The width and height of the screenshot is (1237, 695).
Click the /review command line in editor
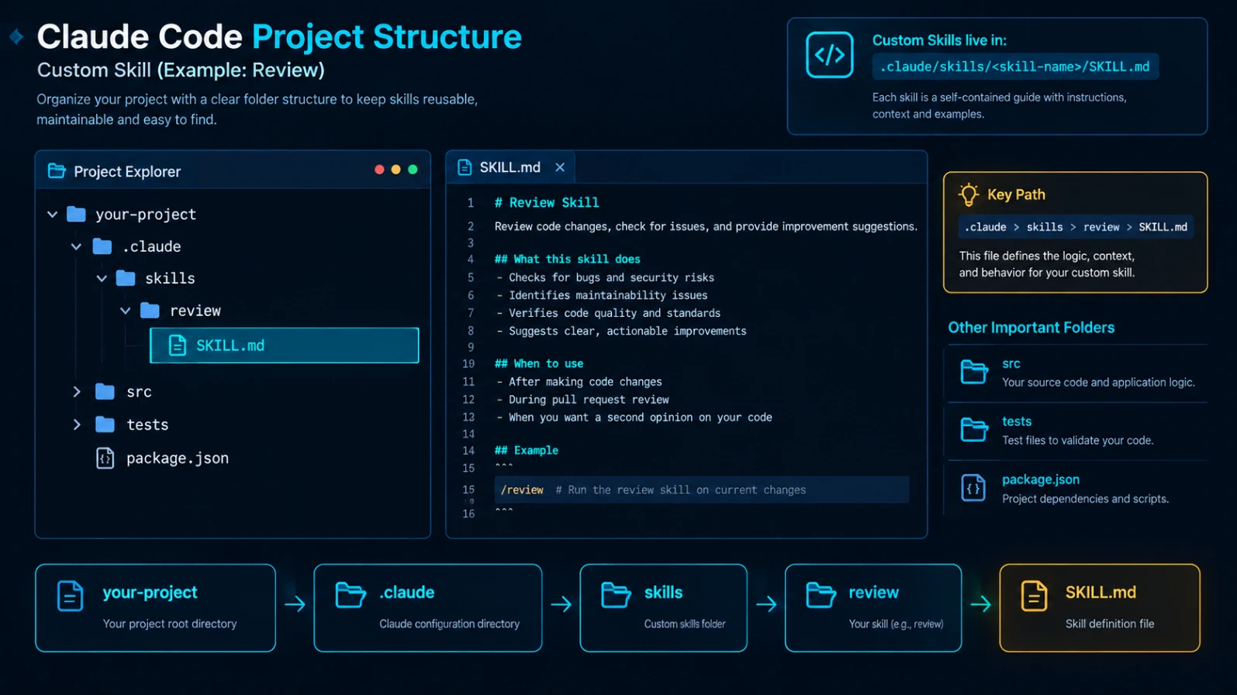click(702, 490)
